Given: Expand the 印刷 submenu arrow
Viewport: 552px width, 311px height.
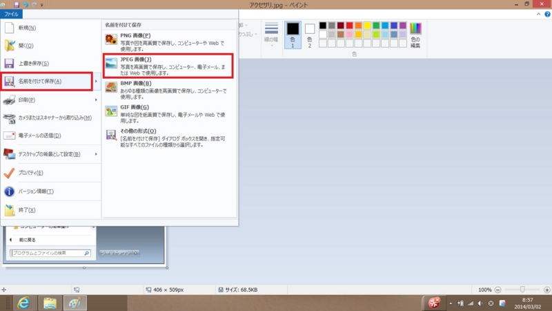Looking at the screenshot, I should [96, 100].
